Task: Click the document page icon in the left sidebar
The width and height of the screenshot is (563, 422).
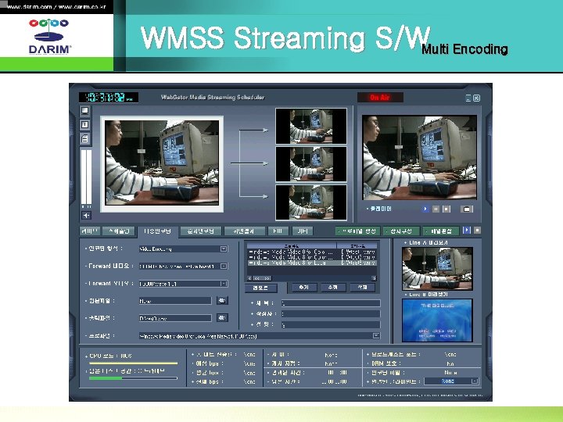Action: (x=85, y=138)
